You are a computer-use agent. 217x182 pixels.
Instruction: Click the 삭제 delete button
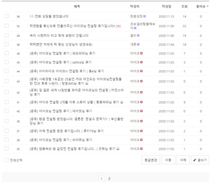click(183, 160)
